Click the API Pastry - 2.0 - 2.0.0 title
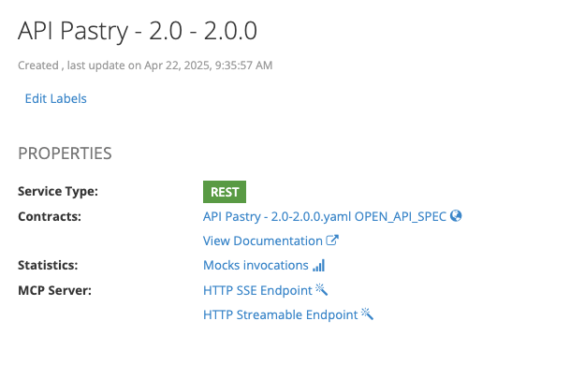Screen dimensions: 570x365 click(138, 31)
